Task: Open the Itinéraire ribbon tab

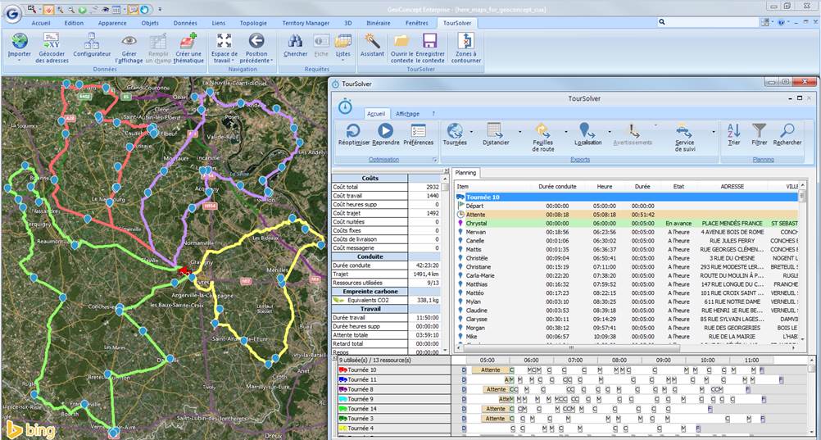Action: [x=378, y=23]
